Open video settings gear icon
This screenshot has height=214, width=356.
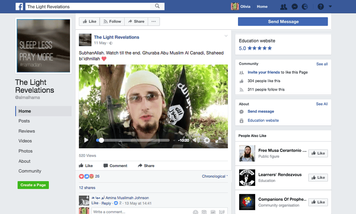pos(207,140)
